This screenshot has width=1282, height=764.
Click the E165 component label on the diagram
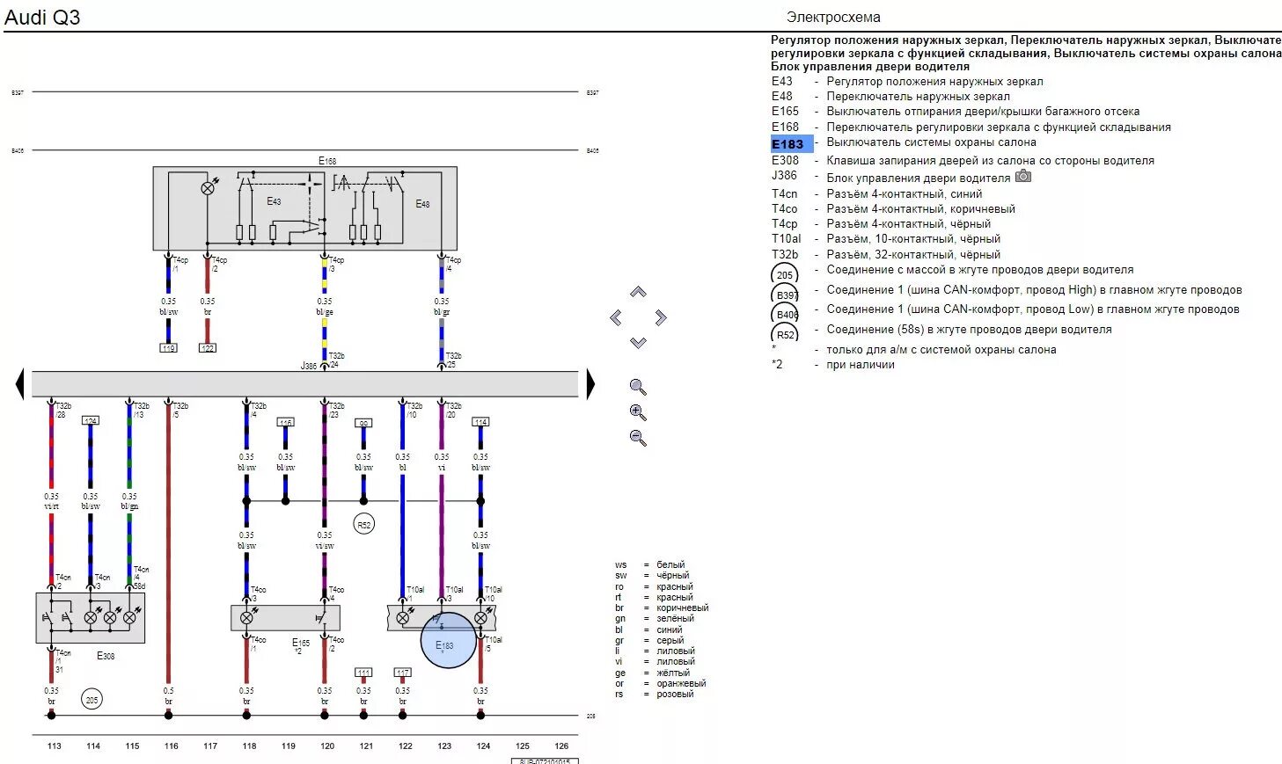point(301,643)
